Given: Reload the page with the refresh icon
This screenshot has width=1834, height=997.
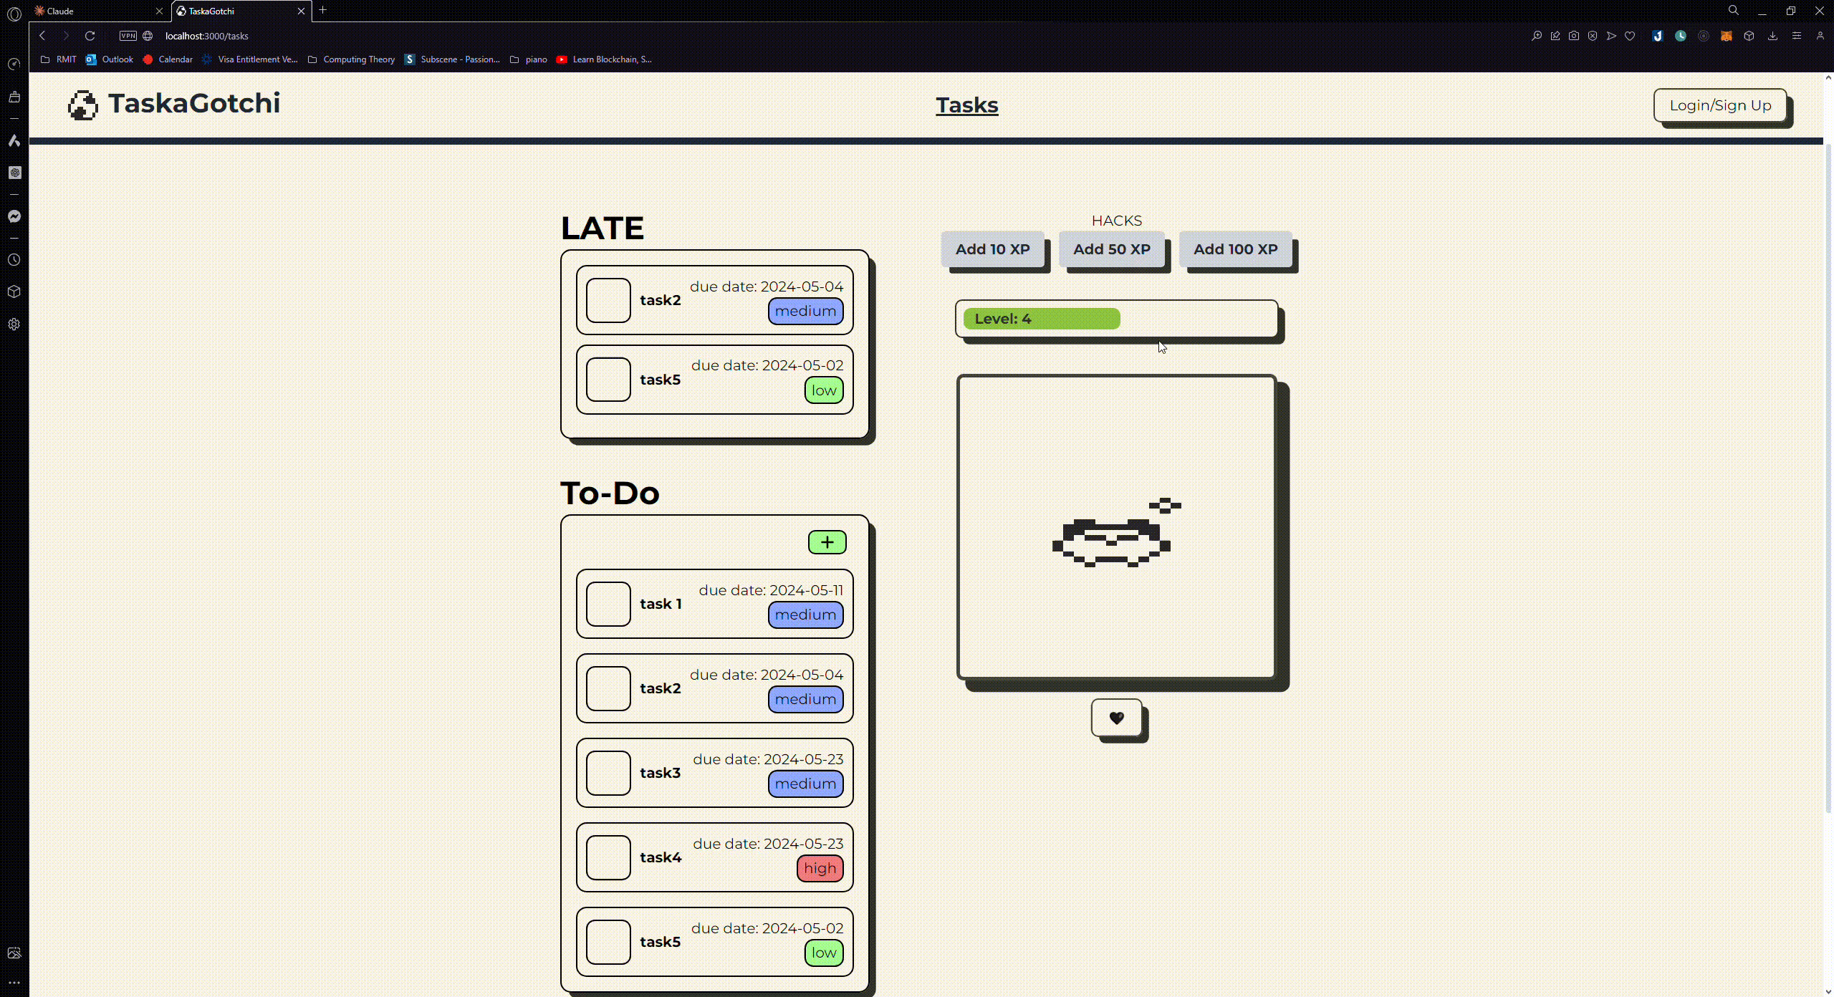Looking at the screenshot, I should (x=90, y=36).
